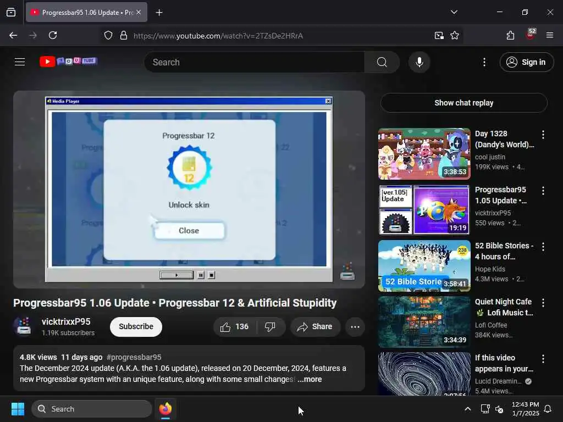Image resolution: width=563 pixels, height=422 pixels.
Task: Click 'Hope Kids' channel name
Action: point(490,269)
